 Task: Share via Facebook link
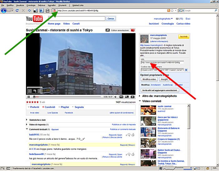[x=69, y=113]
